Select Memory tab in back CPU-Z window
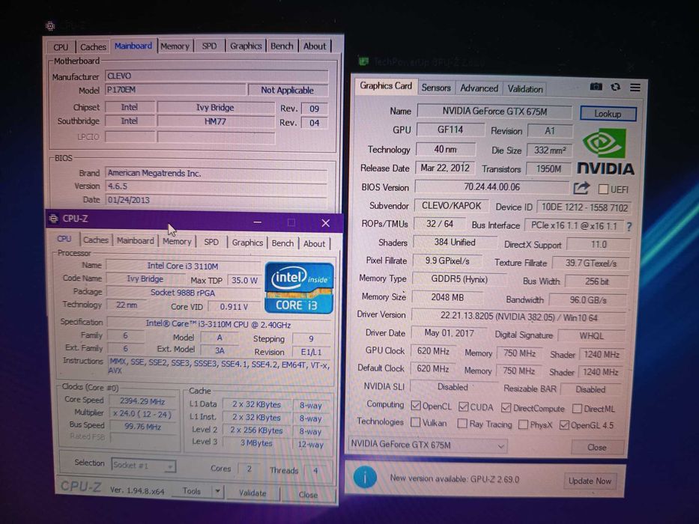The width and height of the screenshot is (699, 524). coord(175,46)
